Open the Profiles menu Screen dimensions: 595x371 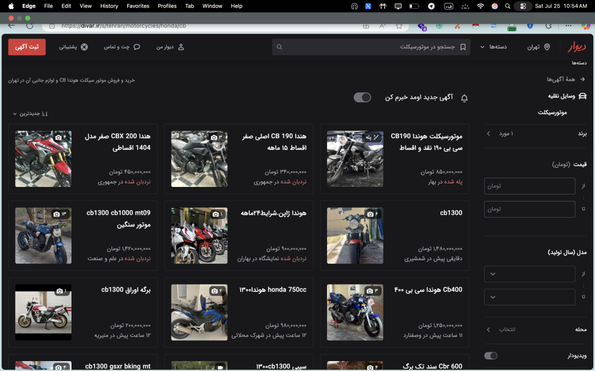(x=167, y=6)
